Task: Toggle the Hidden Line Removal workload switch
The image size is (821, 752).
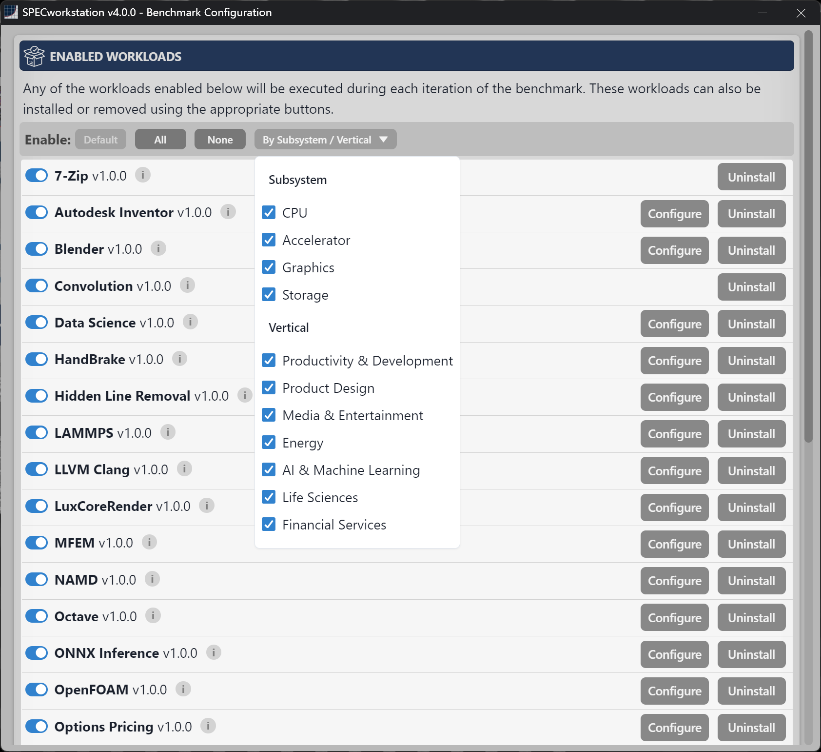Action: (37, 396)
